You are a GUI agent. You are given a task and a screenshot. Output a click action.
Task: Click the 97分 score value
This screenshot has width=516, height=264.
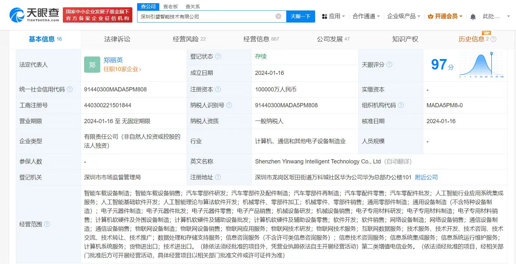pyautogui.click(x=442, y=65)
